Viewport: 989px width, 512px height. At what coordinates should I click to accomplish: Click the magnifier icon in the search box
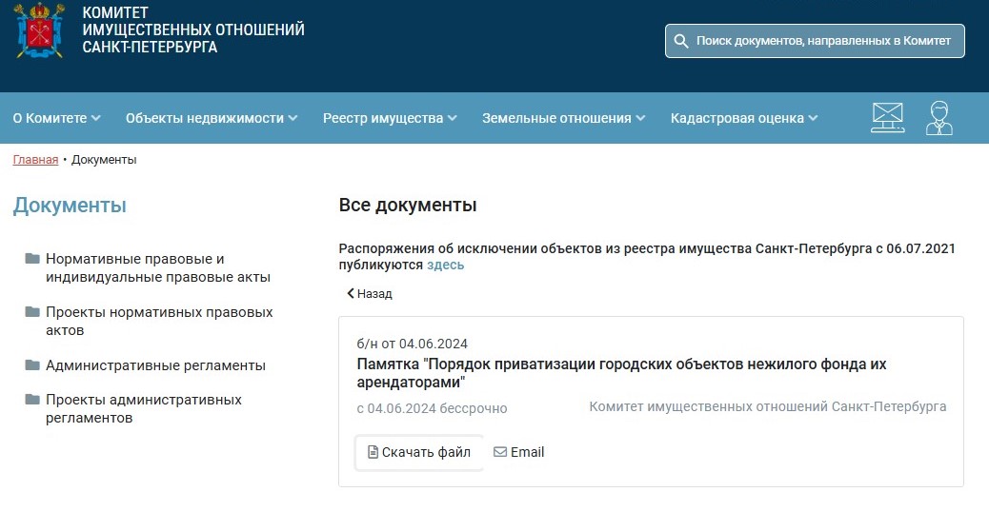(680, 41)
